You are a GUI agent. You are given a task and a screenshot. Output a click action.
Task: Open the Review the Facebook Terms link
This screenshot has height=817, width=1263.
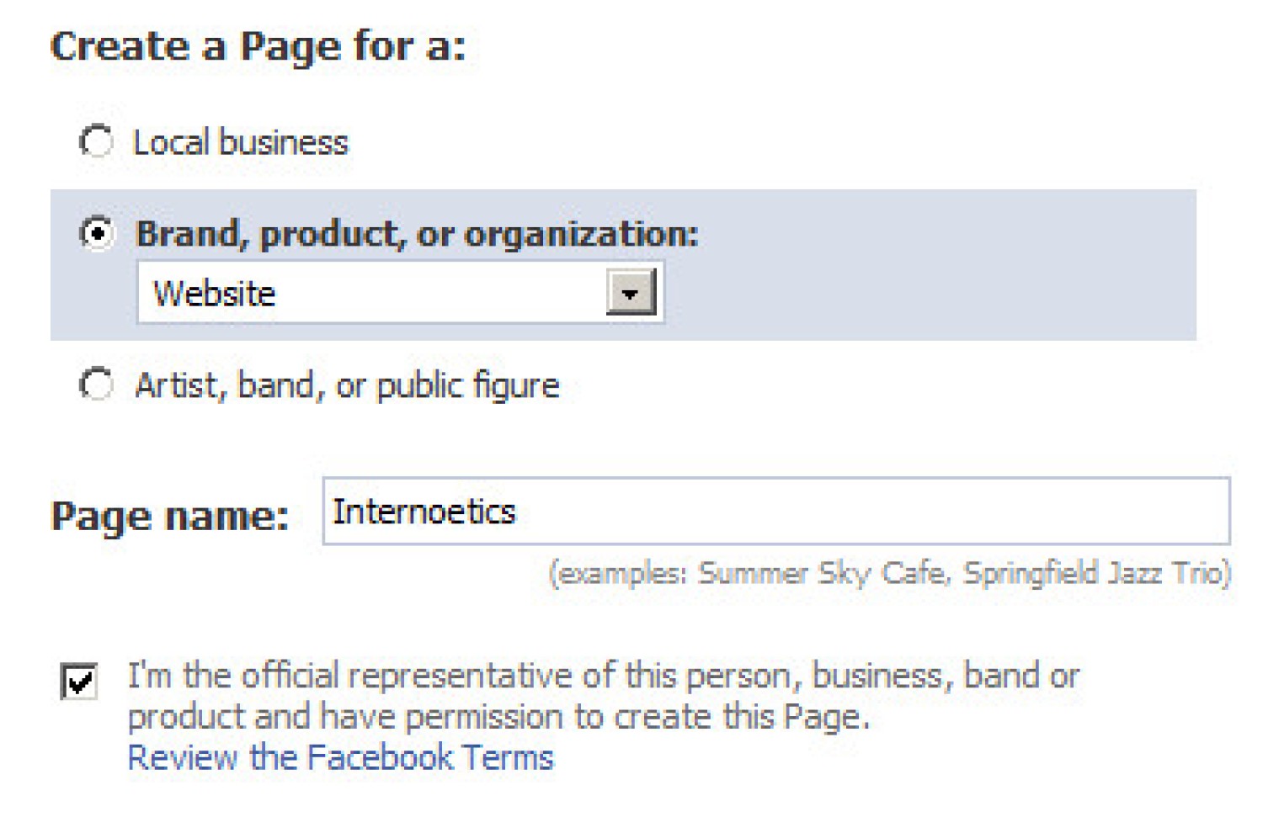coord(340,757)
